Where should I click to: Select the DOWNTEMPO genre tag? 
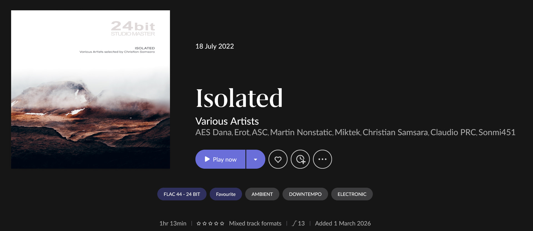(x=305, y=194)
